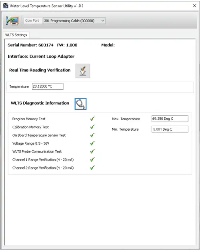Image resolution: width=200 pixels, height=250 pixels.
Task: Click the "Min. Temperature" label
Action: click(x=125, y=129)
